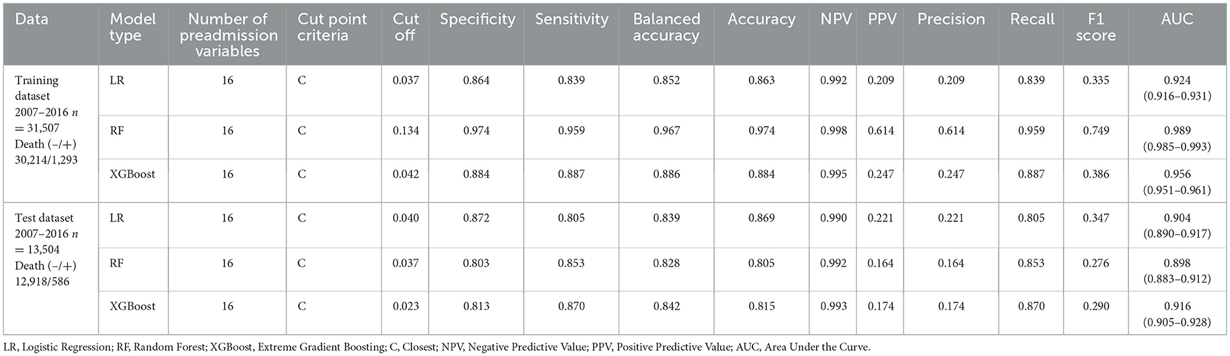This screenshot has height=356, width=1230.
Task: Select the Sensitivity column header
Action: point(571,19)
